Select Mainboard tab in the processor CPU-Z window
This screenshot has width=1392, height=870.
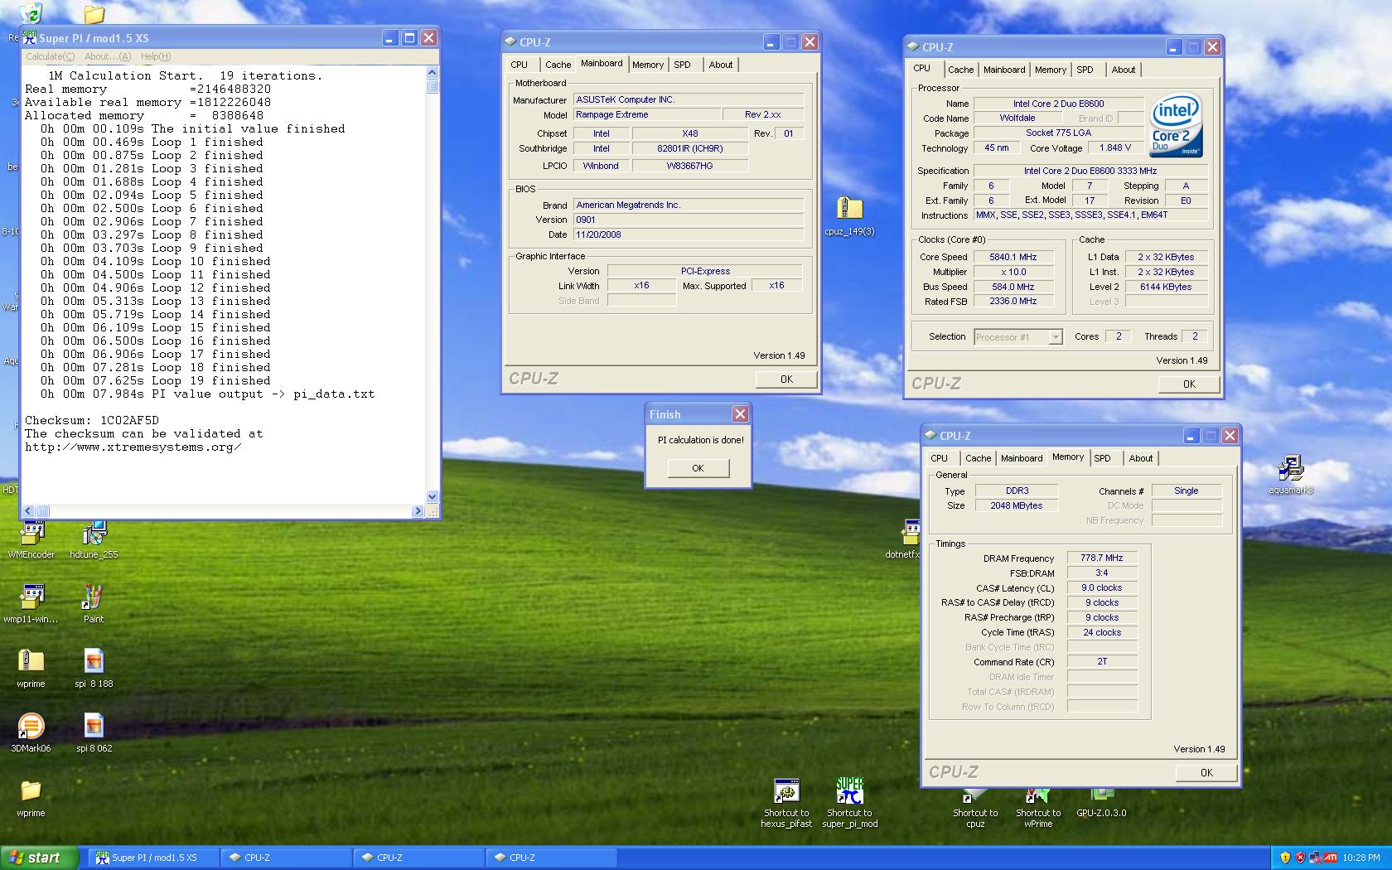pyautogui.click(x=1004, y=70)
